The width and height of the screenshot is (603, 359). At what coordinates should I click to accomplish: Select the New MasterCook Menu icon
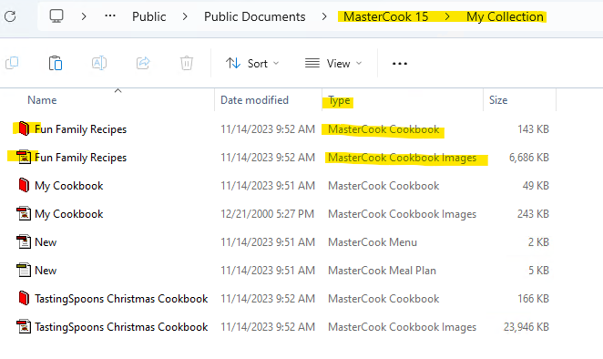(24, 241)
